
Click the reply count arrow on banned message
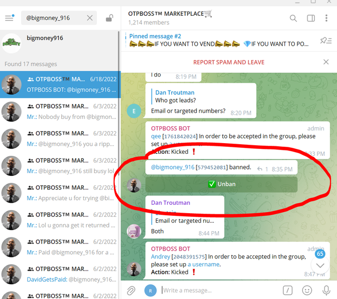click(x=262, y=169)
